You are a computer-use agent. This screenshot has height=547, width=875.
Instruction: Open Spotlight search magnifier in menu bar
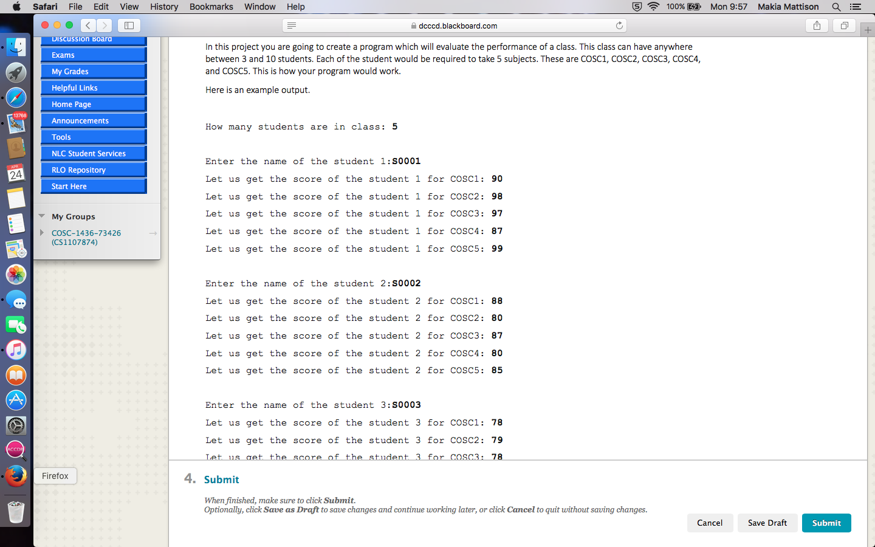(836, 7)
